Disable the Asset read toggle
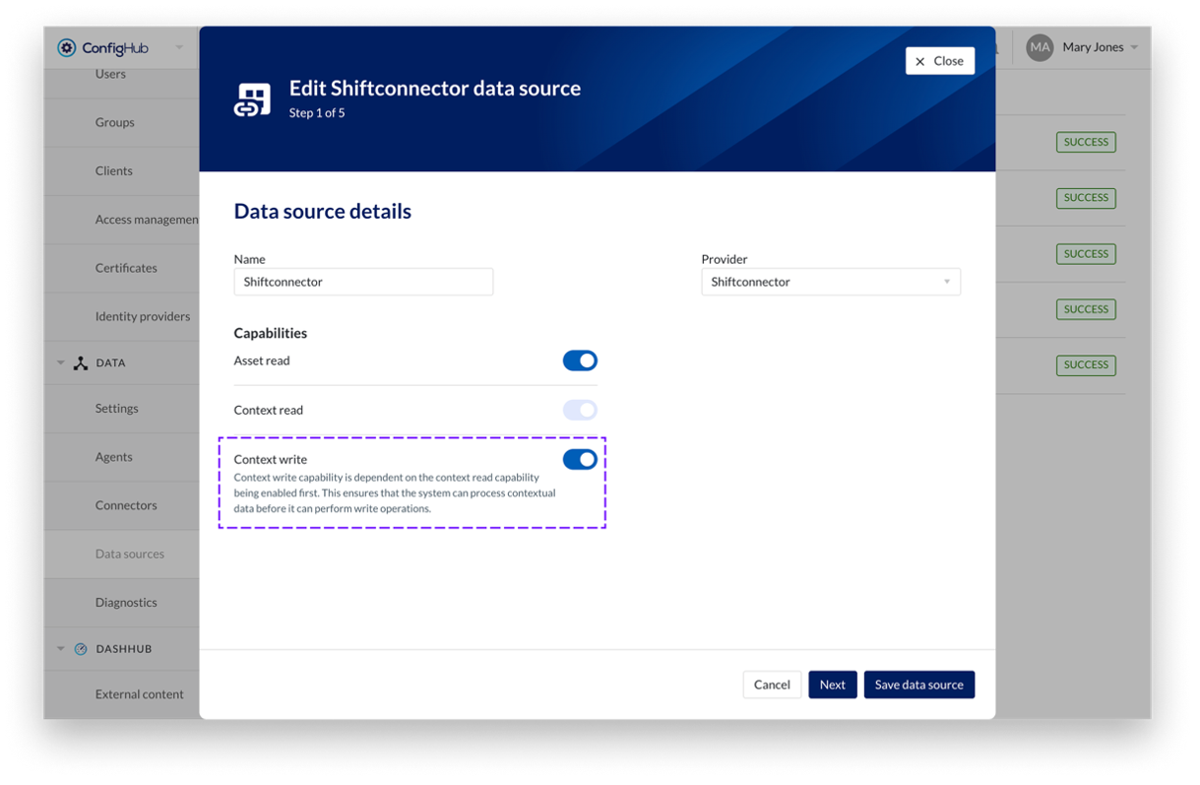The height and width of the screenshot is (785, 1200). [x=580, y=361]
